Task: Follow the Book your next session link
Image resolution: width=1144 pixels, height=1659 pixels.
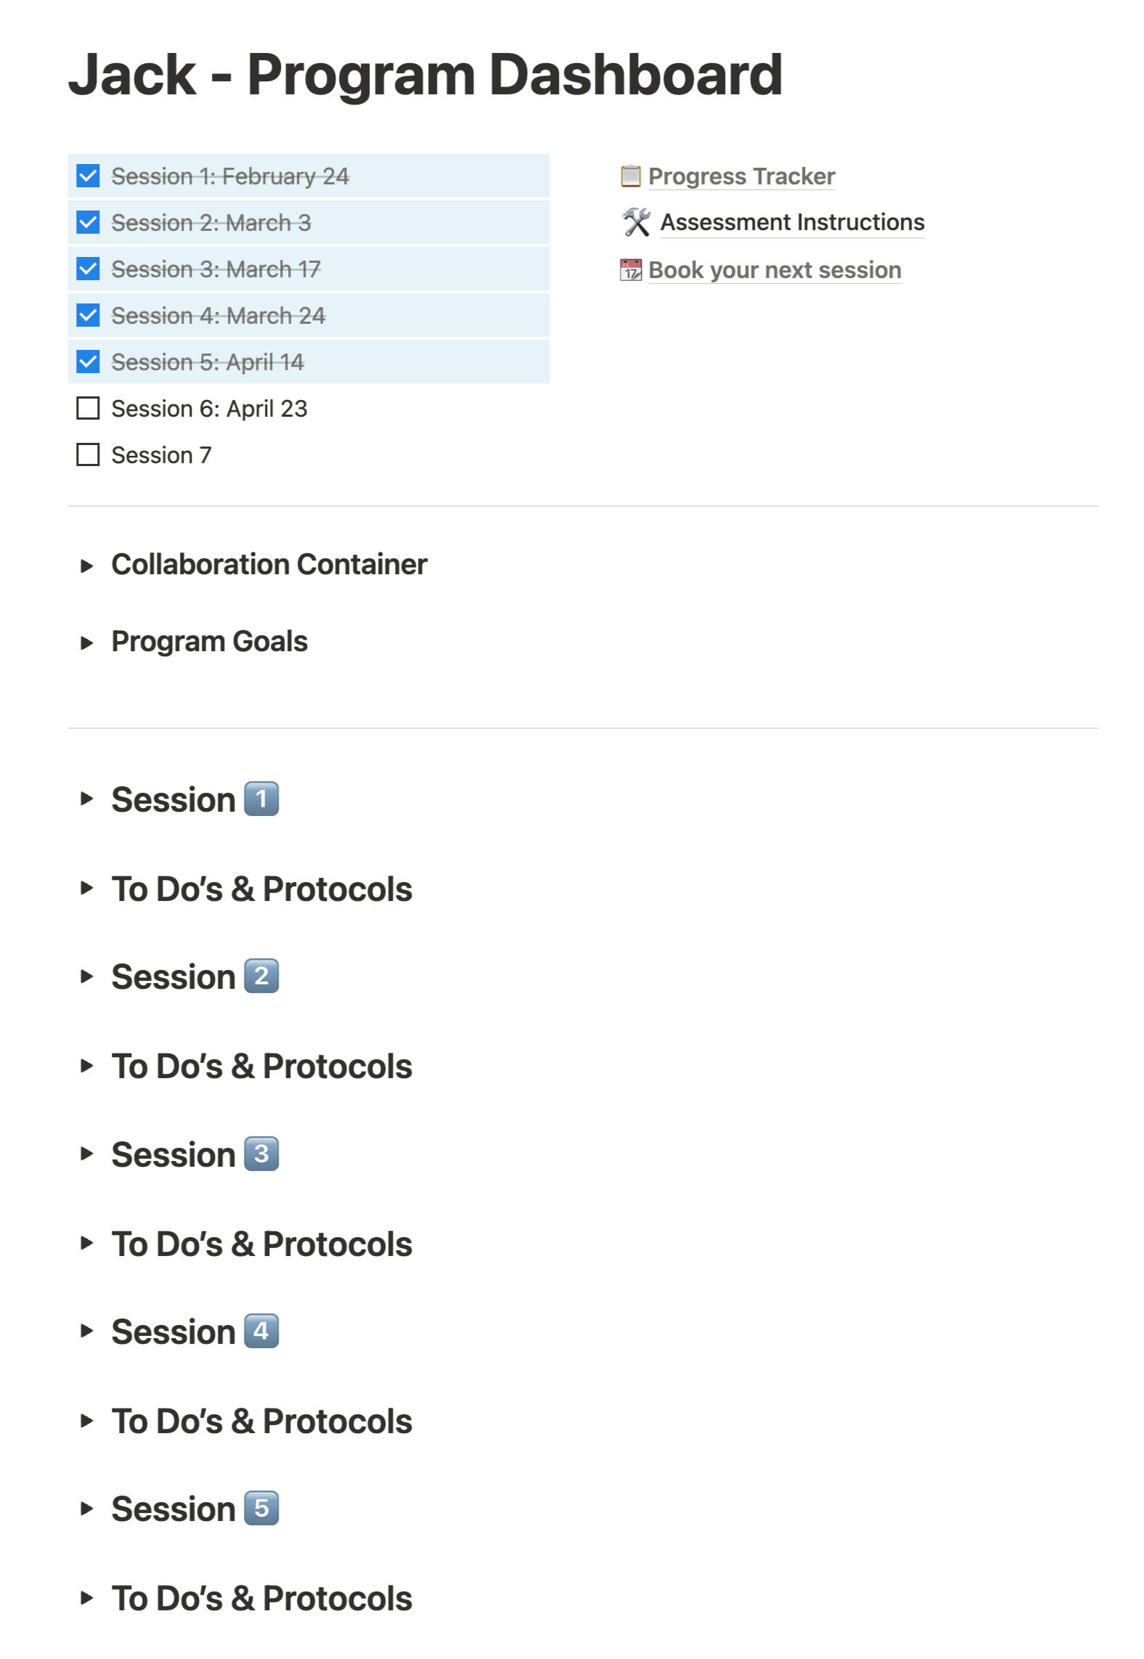Action: click(775, 270)
